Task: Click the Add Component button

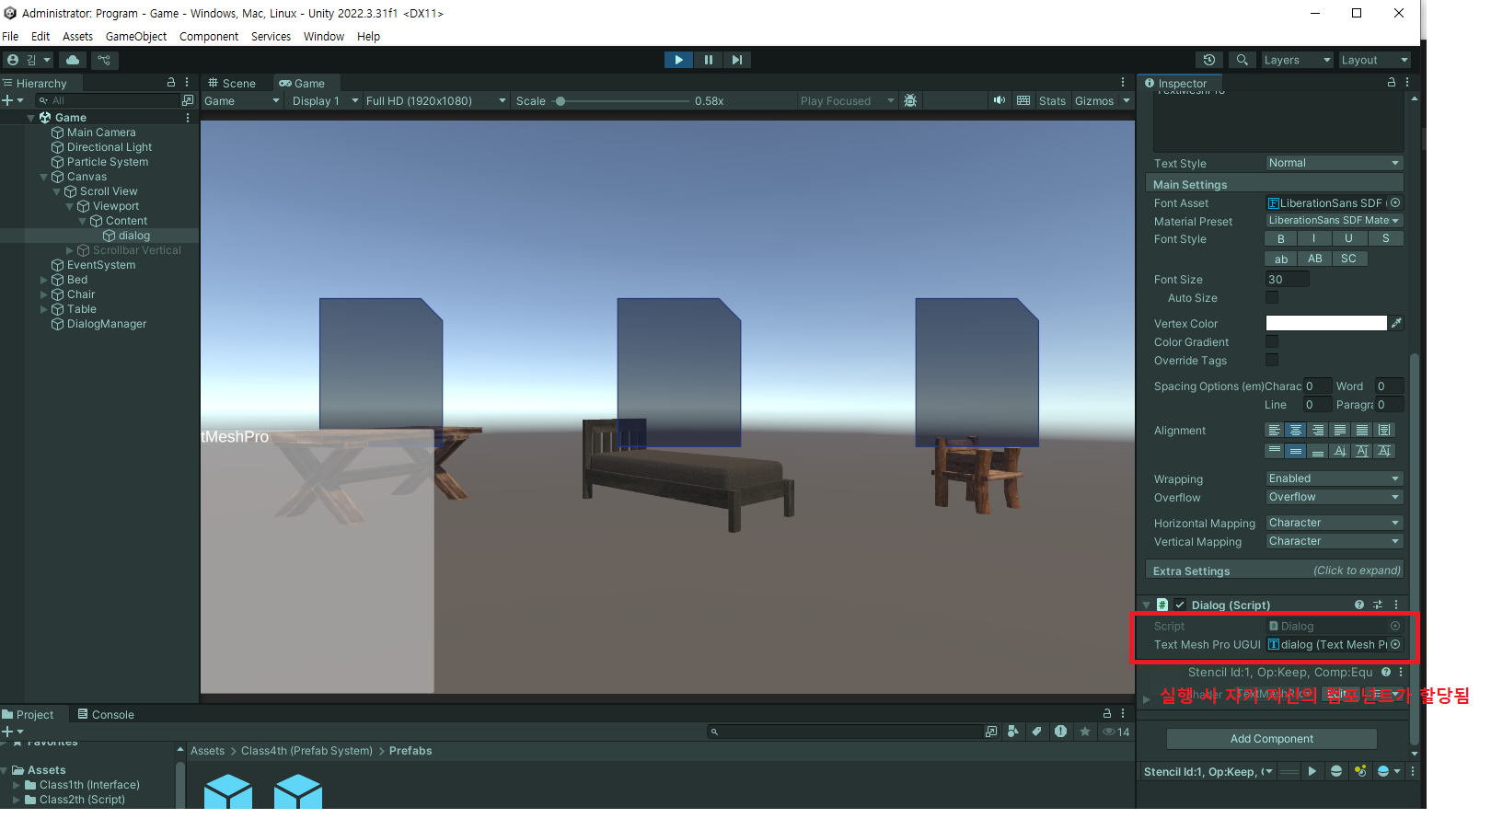Action: tap(1272, 739)
